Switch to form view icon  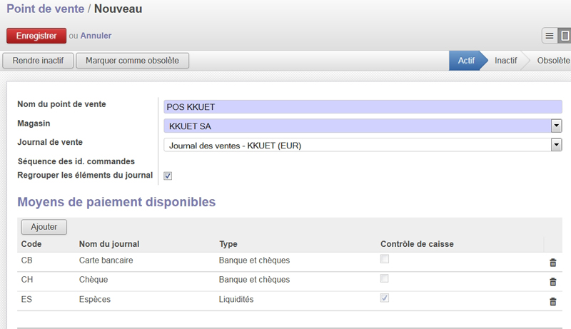[565, 36]
